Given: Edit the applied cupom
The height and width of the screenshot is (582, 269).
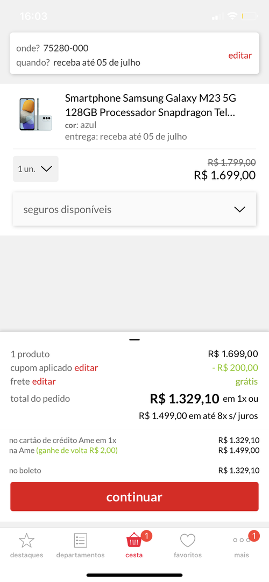Looking at the screenshot, I should coord(86,368).
